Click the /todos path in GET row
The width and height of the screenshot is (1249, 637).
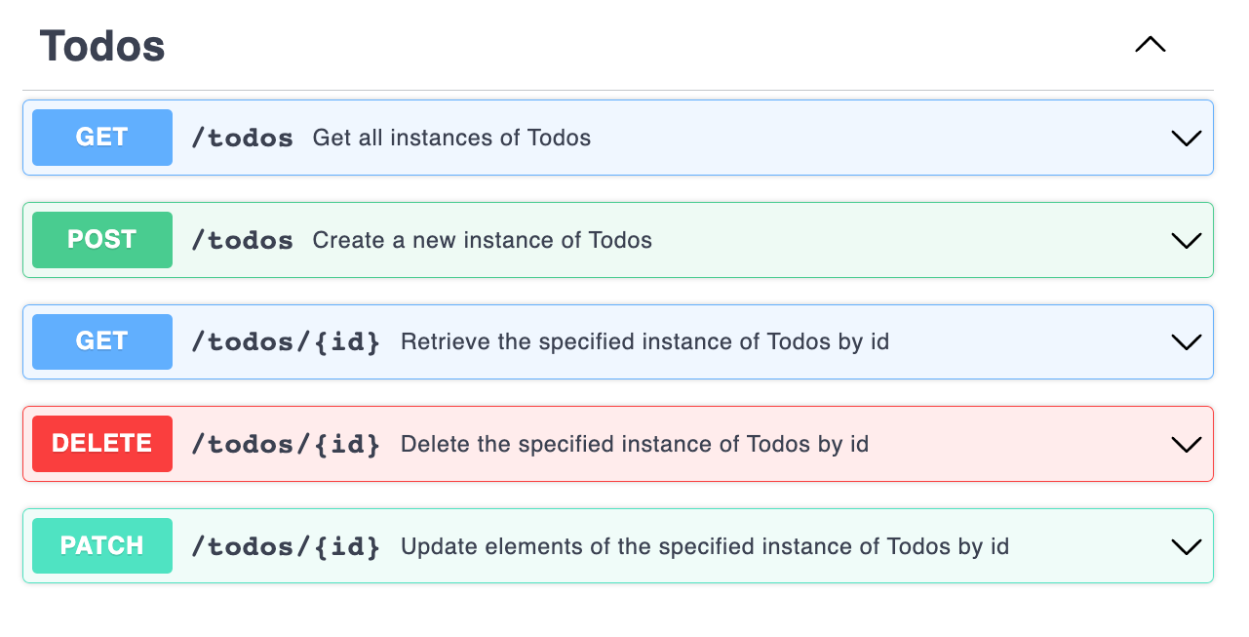coord(243,139)
